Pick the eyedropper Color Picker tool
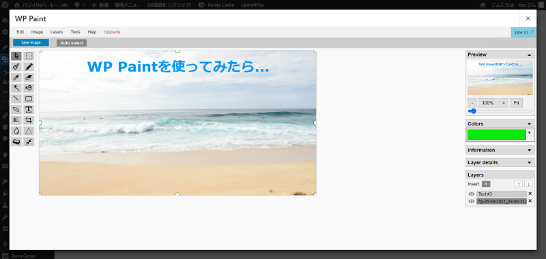Screen dimensions: 546x259 point(16,78)
